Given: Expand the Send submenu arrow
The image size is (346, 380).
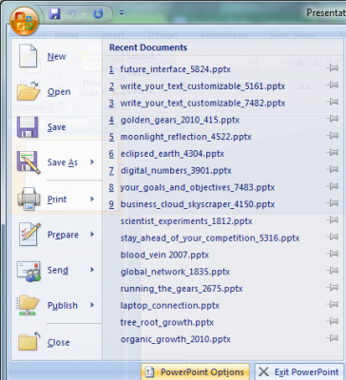Looking at the screenshot, I should 92,270.
